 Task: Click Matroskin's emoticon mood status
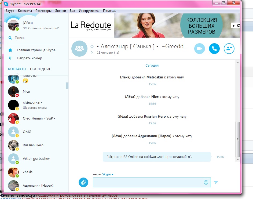pos(25,81)
